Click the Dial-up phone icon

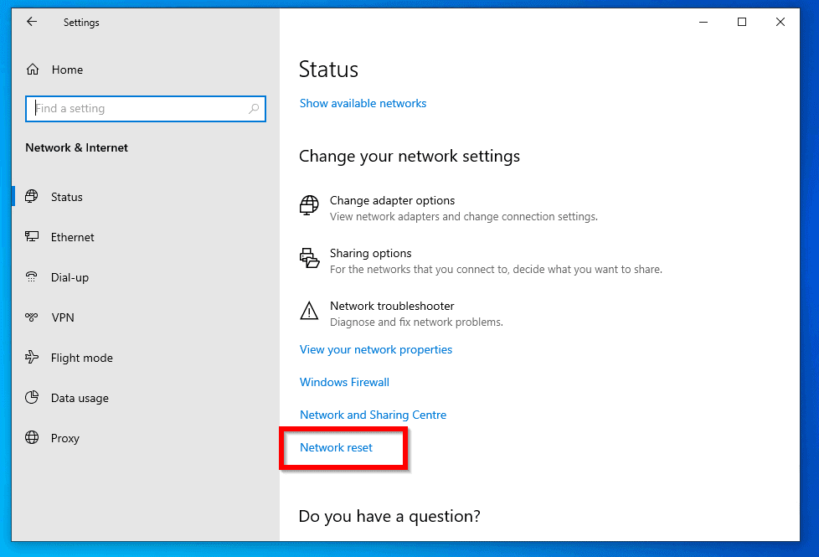(31, 277)
